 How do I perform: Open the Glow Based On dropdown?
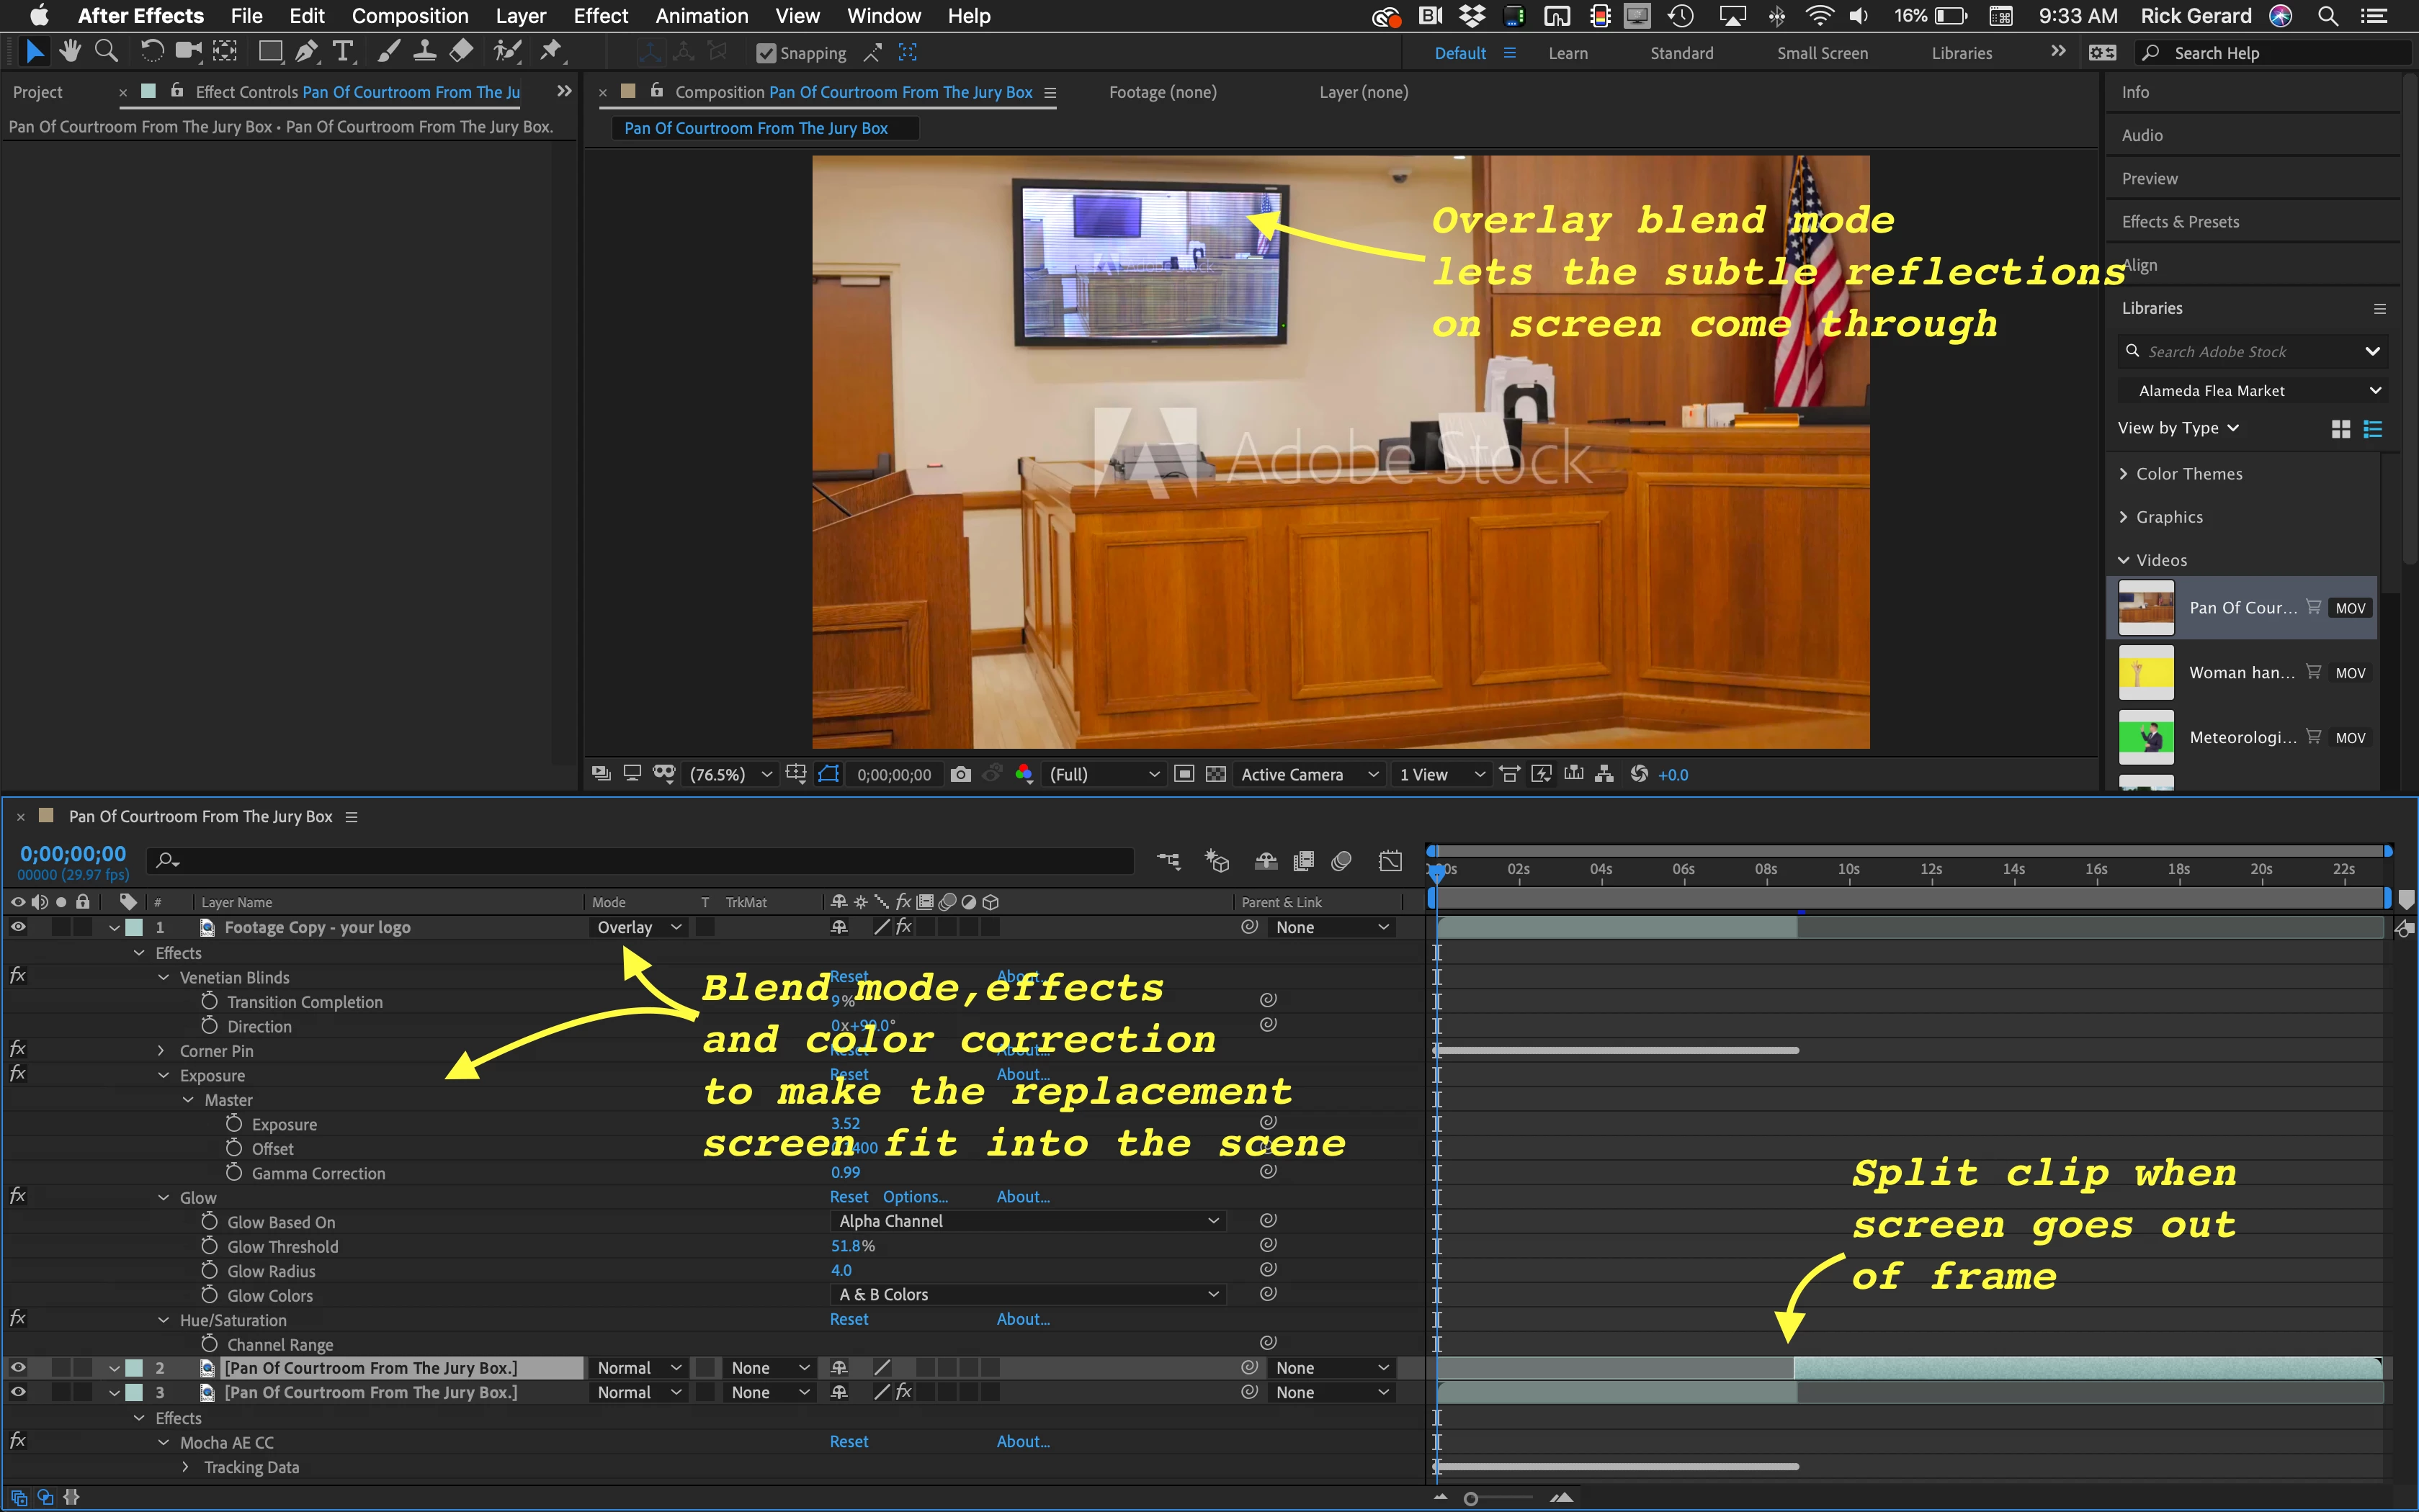tap(1027, 1221)
